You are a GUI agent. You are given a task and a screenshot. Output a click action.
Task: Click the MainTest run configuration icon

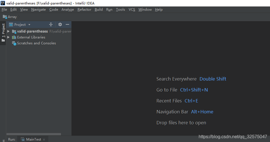click(23, 139)
